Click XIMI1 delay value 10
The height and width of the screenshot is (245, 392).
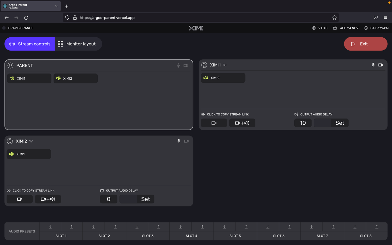[x=303, y=123]
